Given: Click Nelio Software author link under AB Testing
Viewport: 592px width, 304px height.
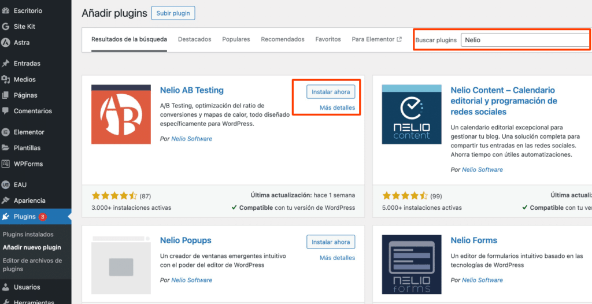Looking at the screenshot, I should pyautogui.click(x=192, y=139).
